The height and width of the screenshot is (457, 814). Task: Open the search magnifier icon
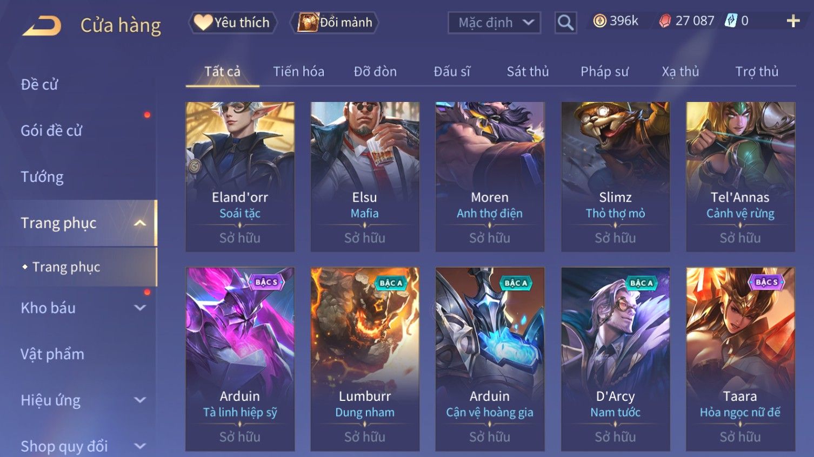tap(565, 23)
